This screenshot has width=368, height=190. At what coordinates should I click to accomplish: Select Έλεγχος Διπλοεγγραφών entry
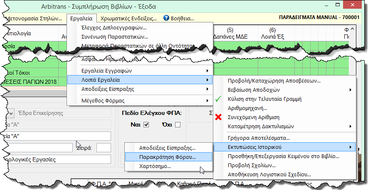point(140,28)
